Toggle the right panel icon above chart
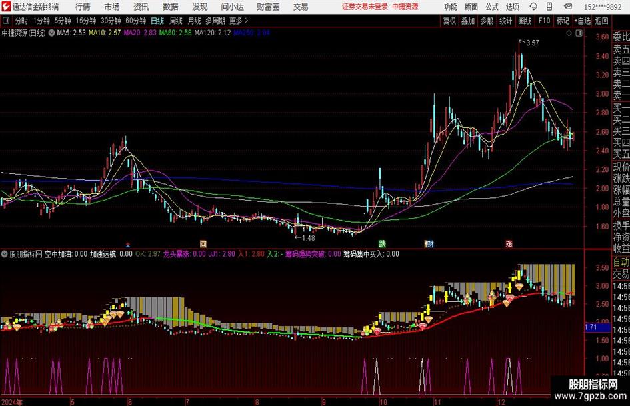This screenshot has height=406, width=630. tap(579, 33)
